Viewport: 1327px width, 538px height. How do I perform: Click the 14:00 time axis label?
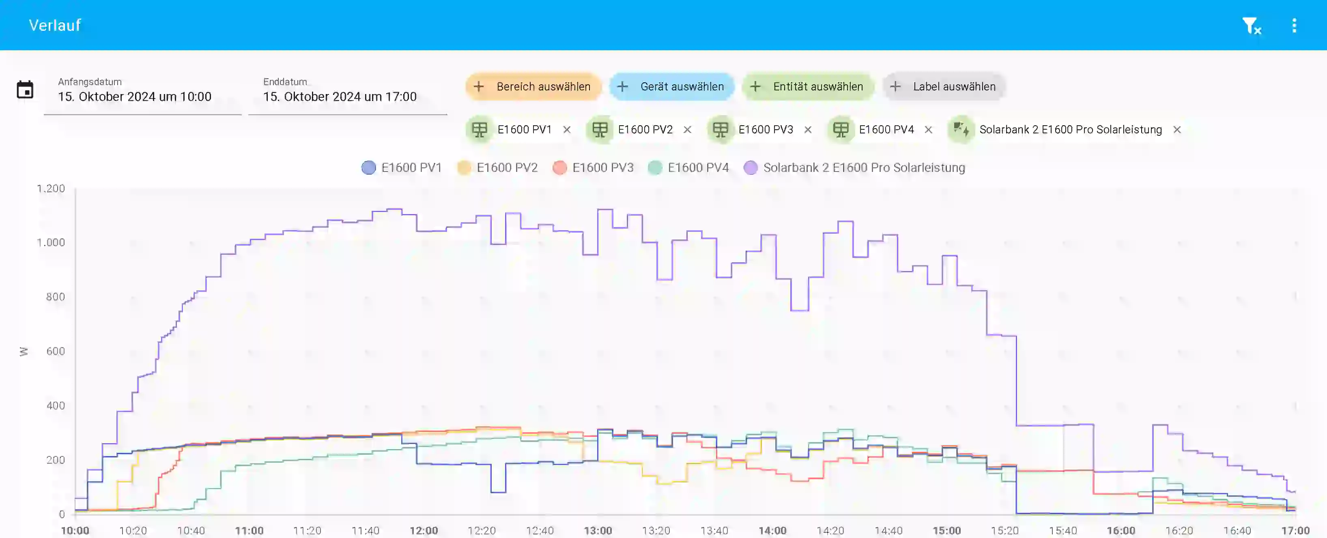click(x=772, y=530)
